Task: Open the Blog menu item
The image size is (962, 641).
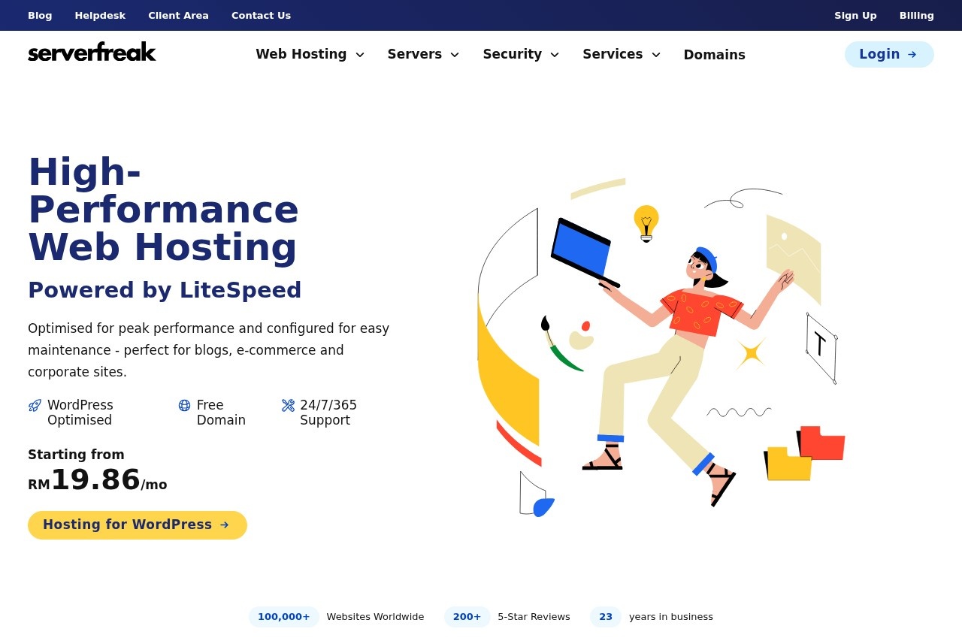Action: pos(40,15)
